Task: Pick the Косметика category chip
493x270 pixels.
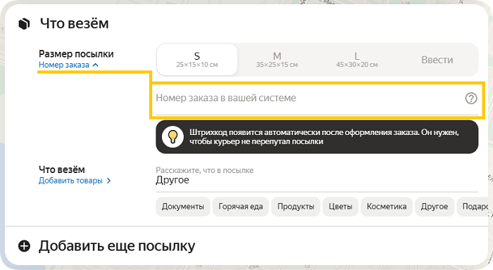Action: click(387, 207)
